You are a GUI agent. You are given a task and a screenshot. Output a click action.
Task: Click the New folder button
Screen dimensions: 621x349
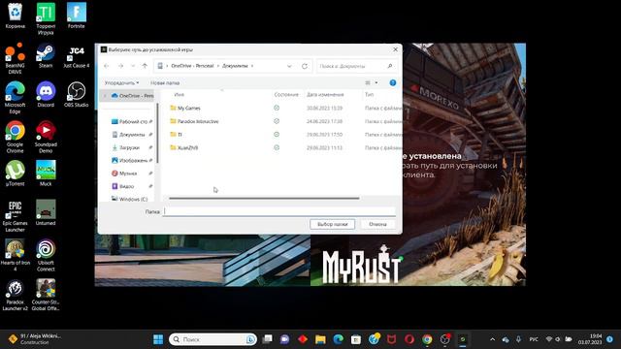pos(165,82)
